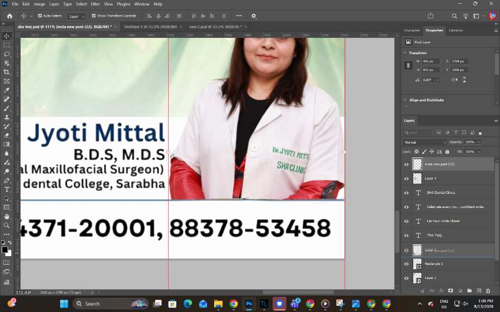
Task: Create a new group folder icon
Action: 470,291
